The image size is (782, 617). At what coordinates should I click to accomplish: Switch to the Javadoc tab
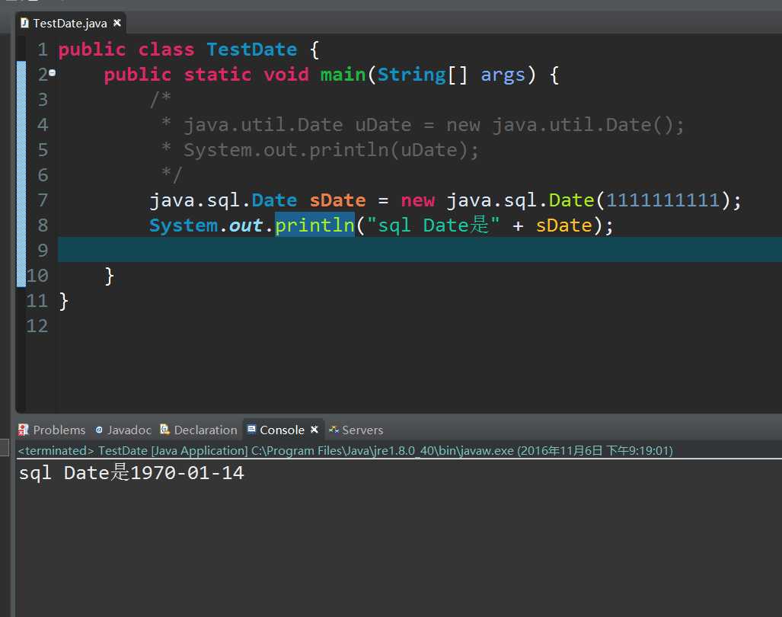click(123, 430)
